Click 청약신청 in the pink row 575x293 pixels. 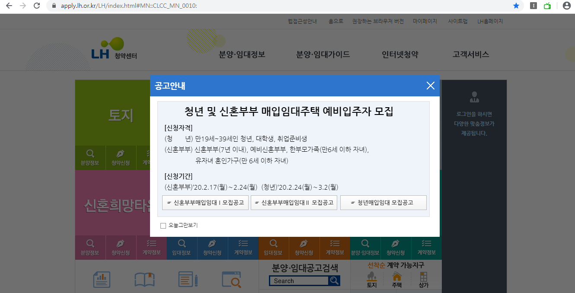(121, 248)
